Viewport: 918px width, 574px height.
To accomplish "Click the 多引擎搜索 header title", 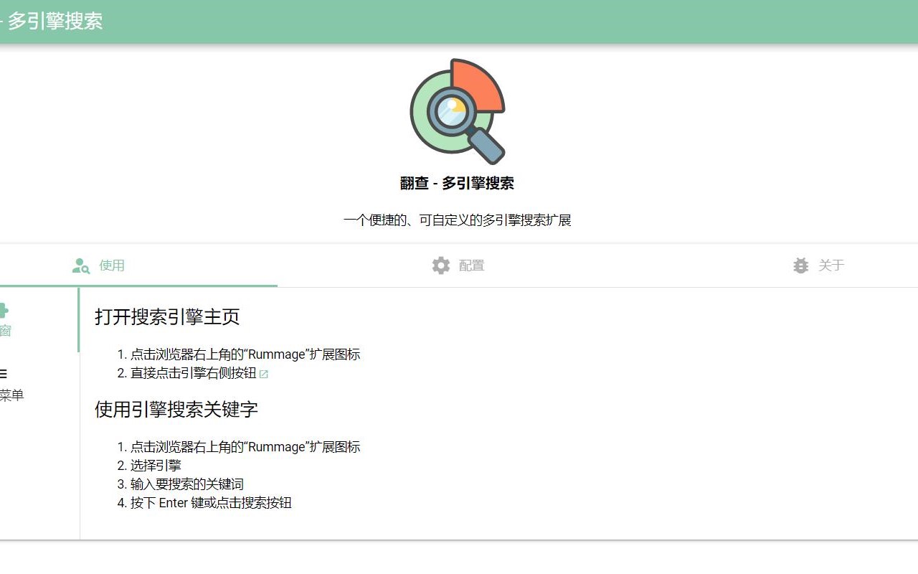I will (x=55, y=21).
